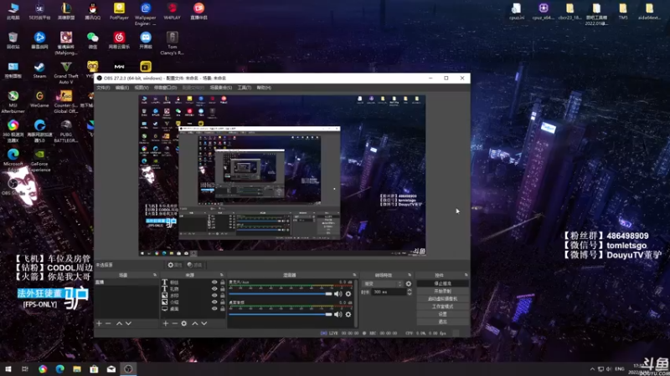
Task: Click the 工作室模式 button
Action: [442, 307]
